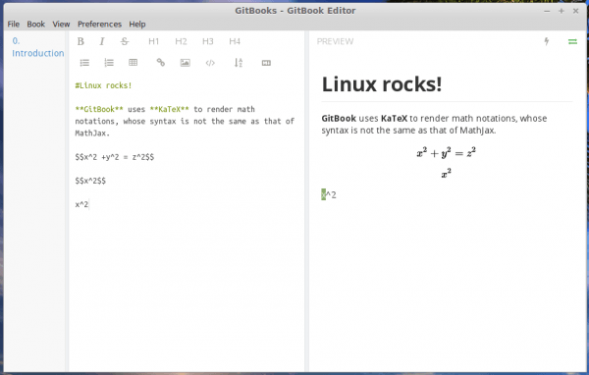
Task: Maximize the GitBook Editor window
Action: tap(562, 11)
